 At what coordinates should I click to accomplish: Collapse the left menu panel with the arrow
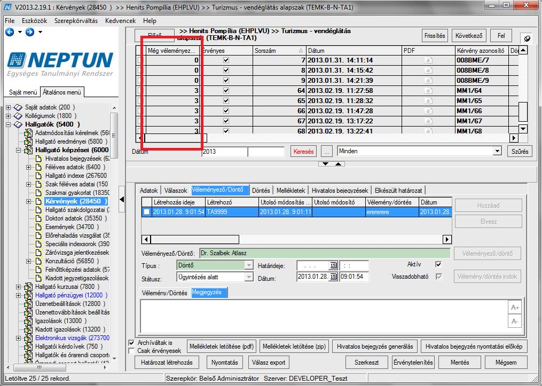tap(122, 199)
